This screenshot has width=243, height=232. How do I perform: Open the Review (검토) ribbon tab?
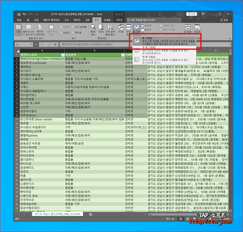87,20
